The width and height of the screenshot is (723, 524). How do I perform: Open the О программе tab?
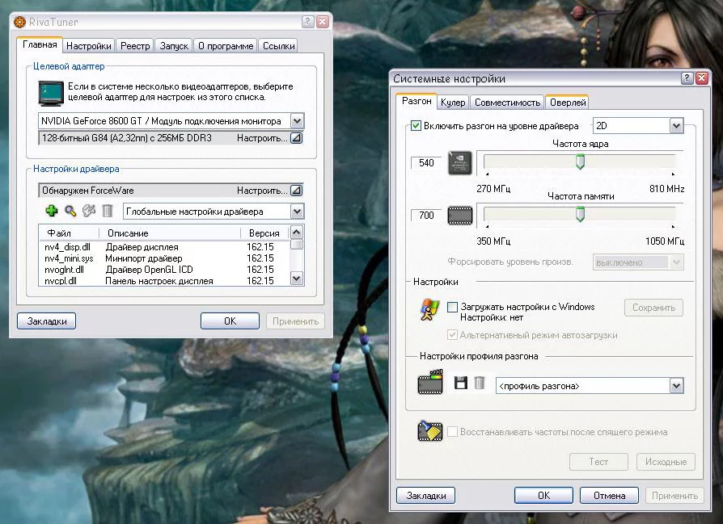226,45
